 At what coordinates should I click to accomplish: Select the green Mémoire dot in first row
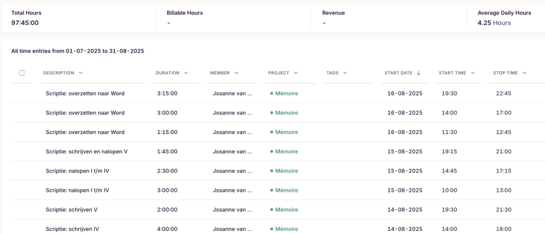(271, 94)
